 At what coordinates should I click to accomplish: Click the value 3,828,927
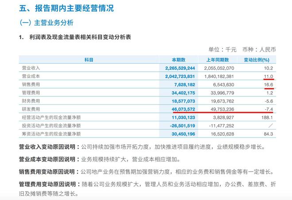point(223,118)
